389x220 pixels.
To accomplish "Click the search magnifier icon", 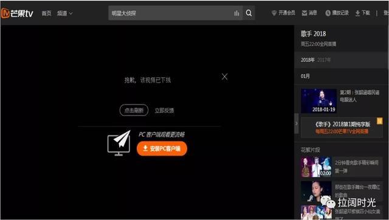I will [x=249, y=13].
